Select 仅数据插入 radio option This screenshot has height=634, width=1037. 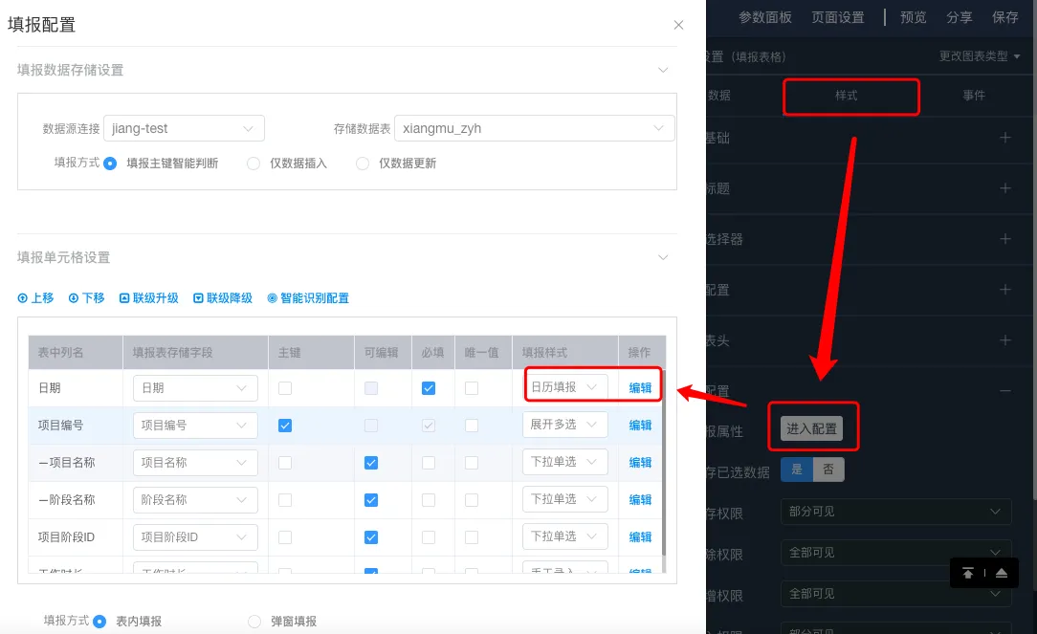tap(254, 164)
